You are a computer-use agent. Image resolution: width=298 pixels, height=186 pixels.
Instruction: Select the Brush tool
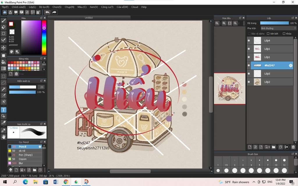(x=3, y=21)
